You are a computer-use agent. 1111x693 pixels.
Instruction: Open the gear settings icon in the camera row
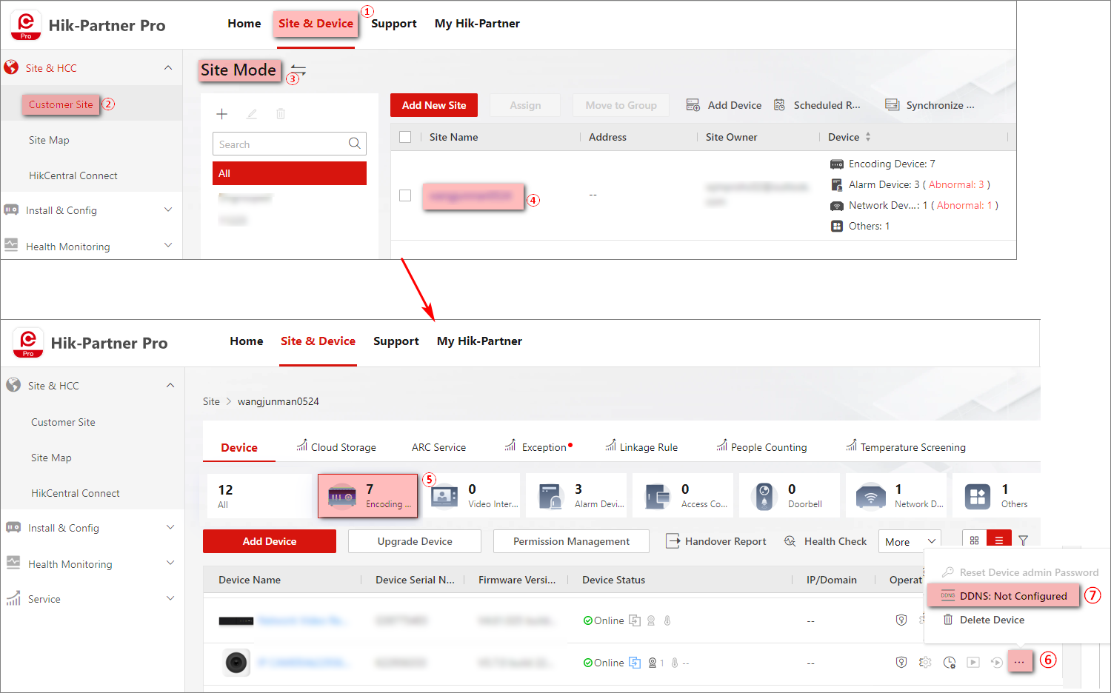925,662
